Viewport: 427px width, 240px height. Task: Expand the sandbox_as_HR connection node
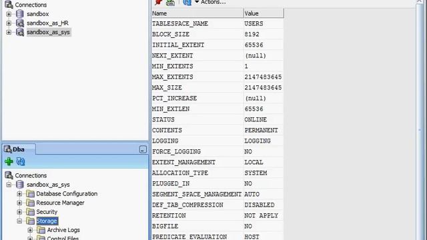(x=9, y=23)
